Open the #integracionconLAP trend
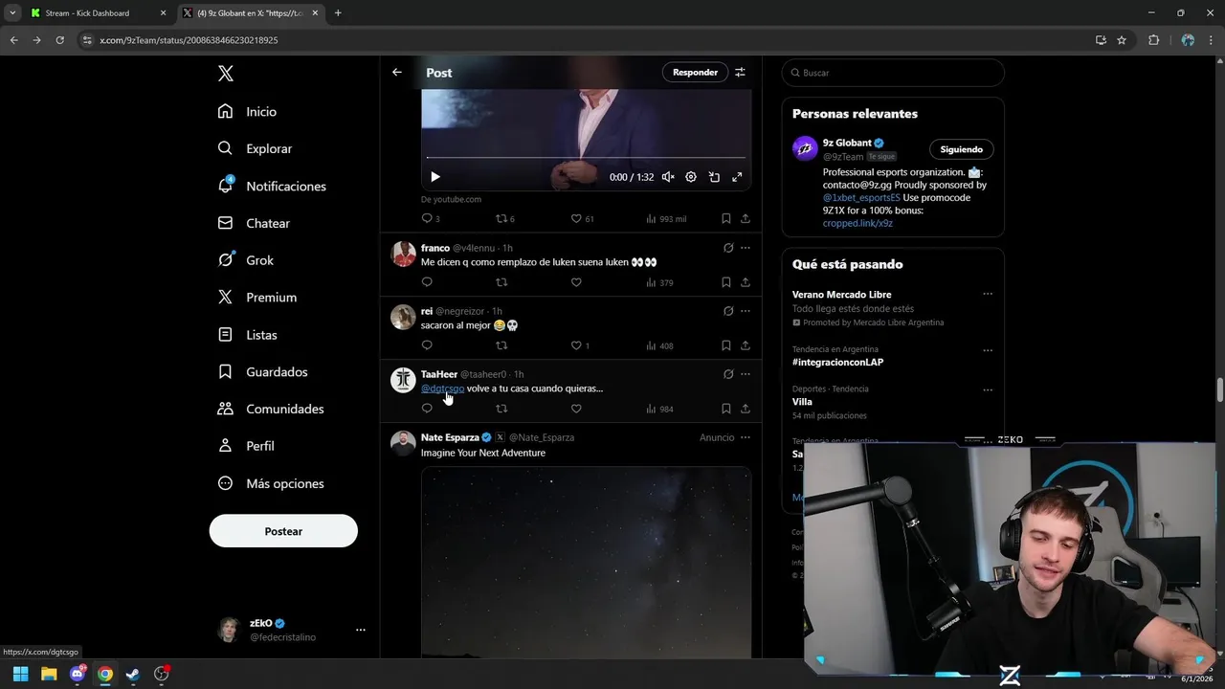1225x689 pixels. pyautogui.click(x=837, y=363)
